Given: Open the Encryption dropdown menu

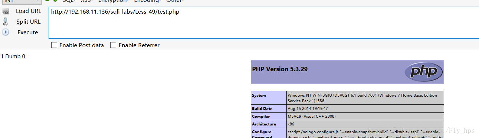Looking at the screenshot, I should point(114,1).
